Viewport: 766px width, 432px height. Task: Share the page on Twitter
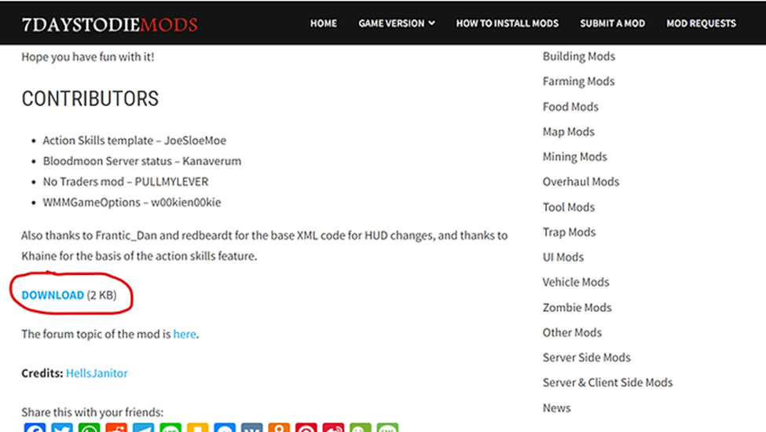coord(62,427)
